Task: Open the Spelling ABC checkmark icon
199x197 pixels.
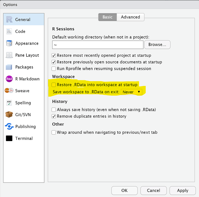Action: click(x=9, y=103)
